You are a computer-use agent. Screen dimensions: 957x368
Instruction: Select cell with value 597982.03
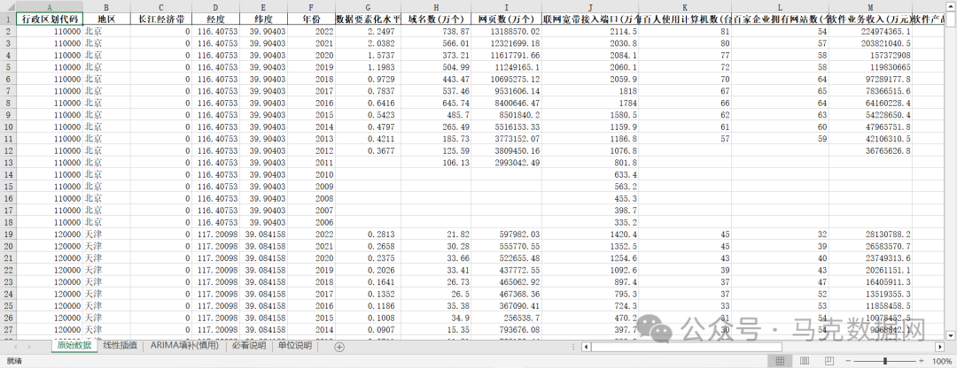(x=506, y=234)
